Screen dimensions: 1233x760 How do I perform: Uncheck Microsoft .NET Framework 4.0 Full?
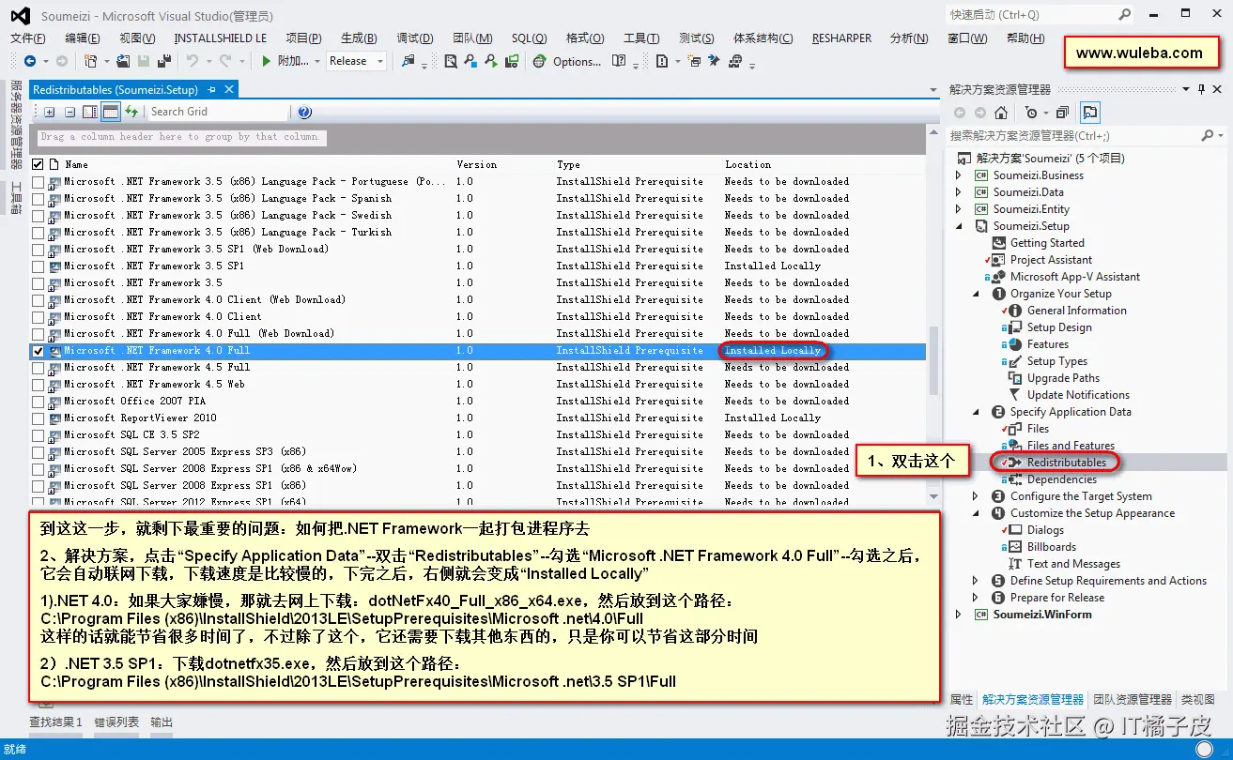pyautogui.click(x=38, y=350)
